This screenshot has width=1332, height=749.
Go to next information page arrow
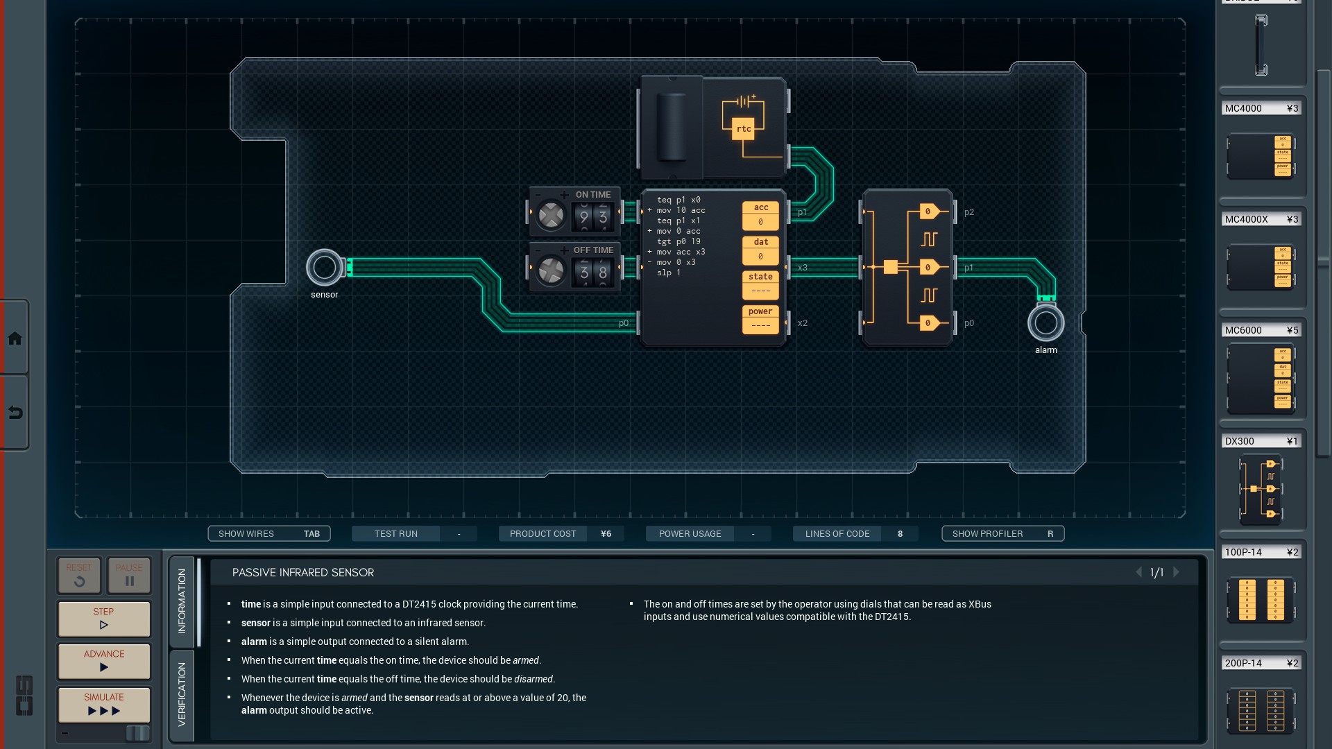coord(1176,572)
